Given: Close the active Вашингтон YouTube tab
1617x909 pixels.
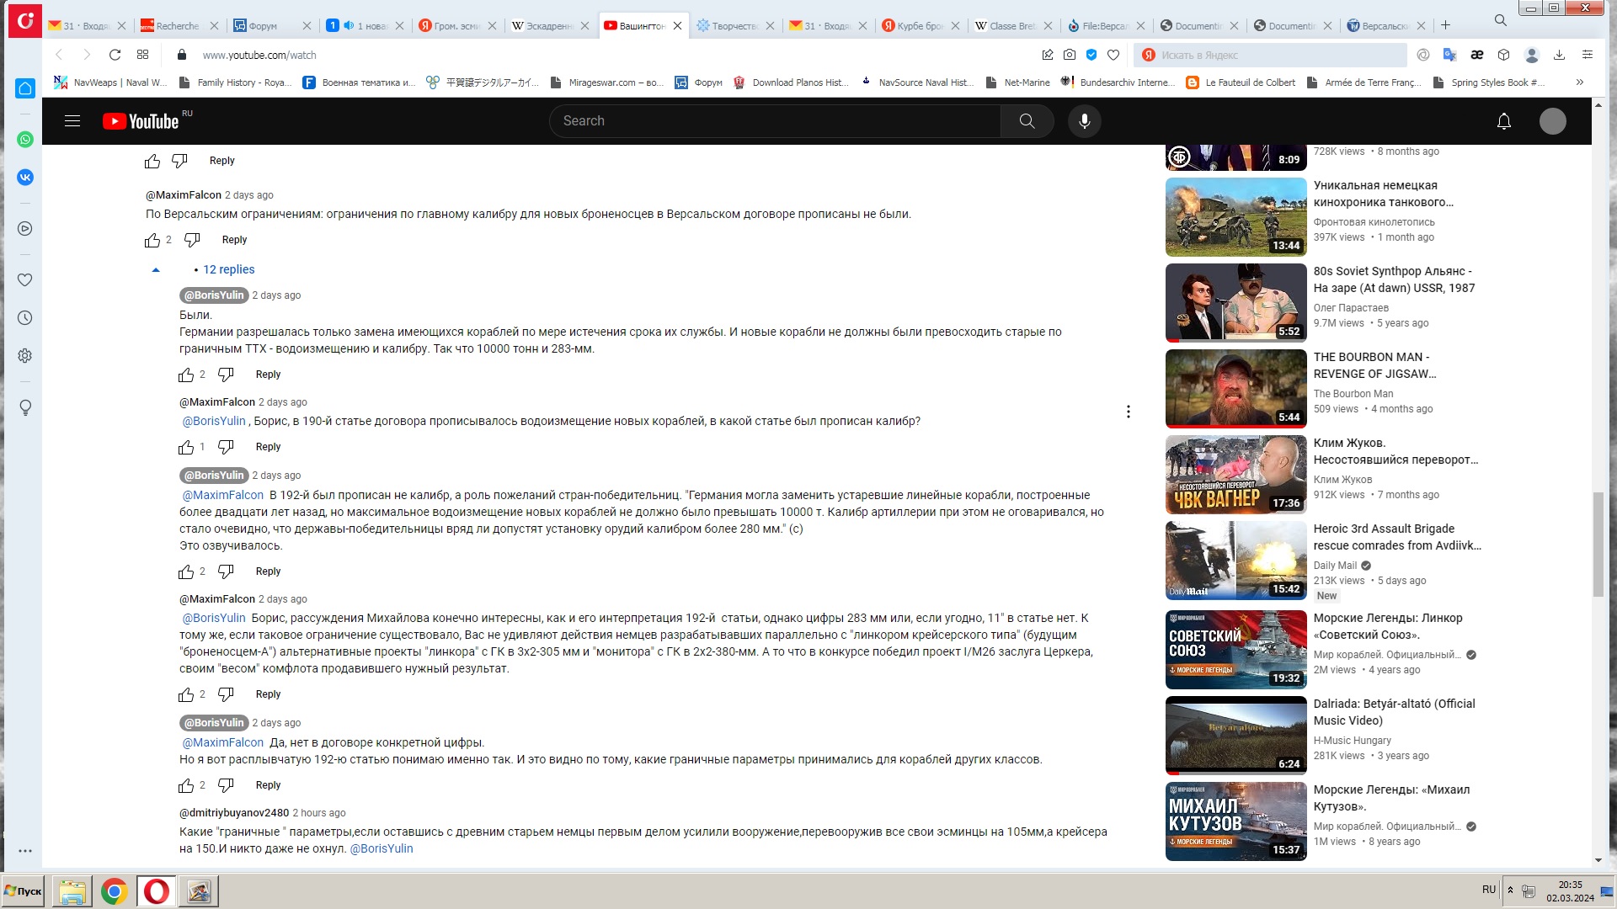Looking at the screenshot, I should point(677,26).
